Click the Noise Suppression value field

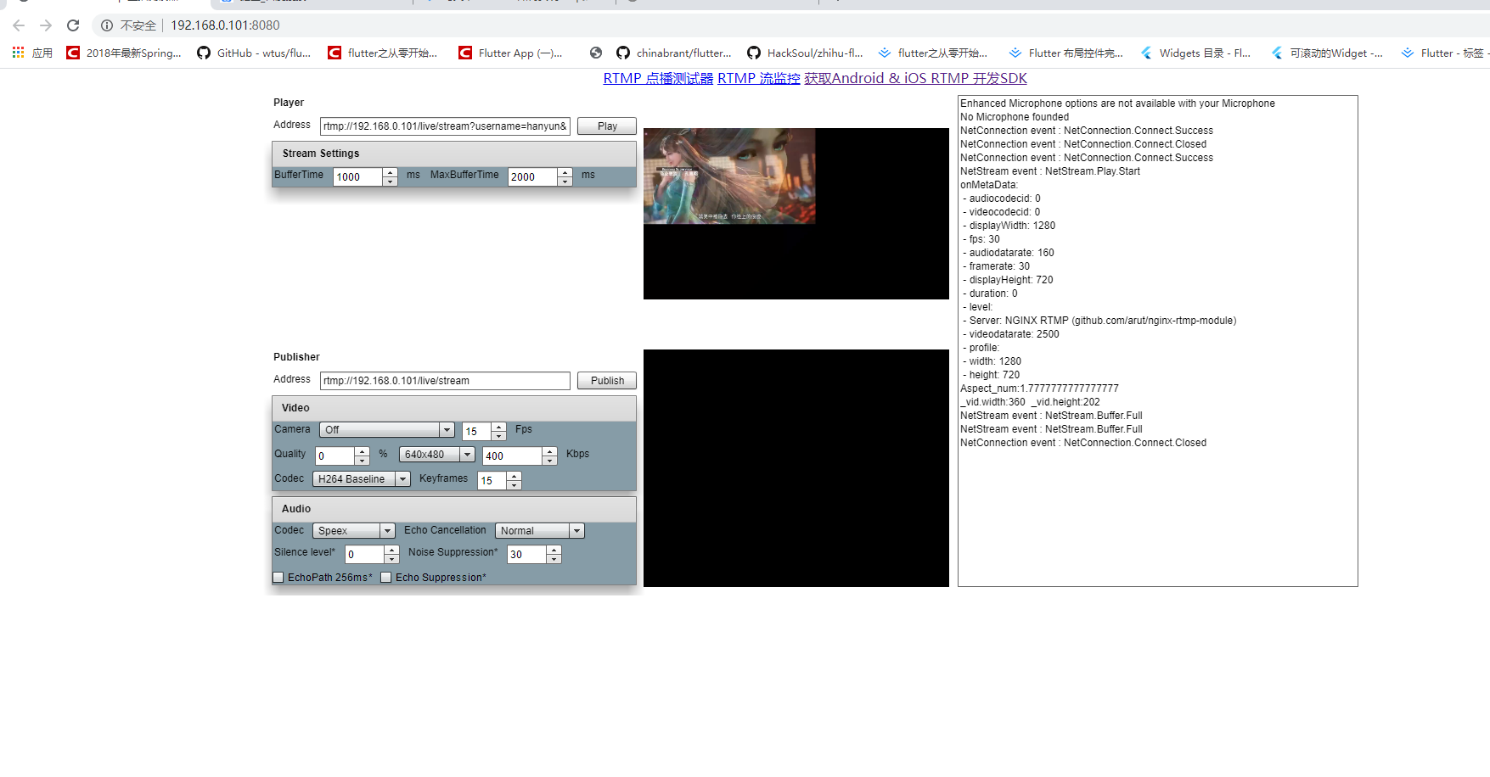pyautogui.click(x=527, y=554)
